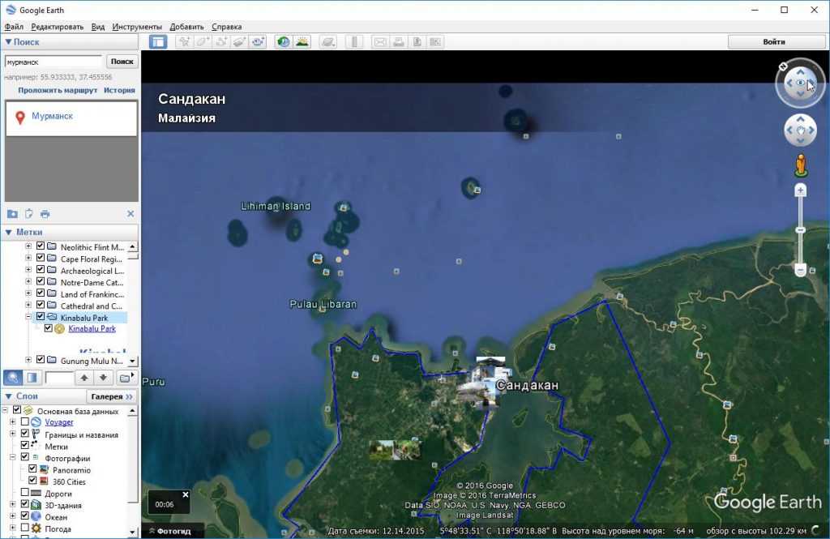Screen dimensions: 830x539
Task: Click the Email toolbar icon
Action: click(x=380, y=42)
